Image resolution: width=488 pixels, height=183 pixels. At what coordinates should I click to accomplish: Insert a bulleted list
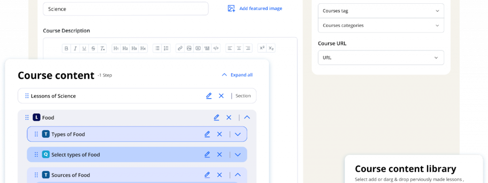pos(157,48)
